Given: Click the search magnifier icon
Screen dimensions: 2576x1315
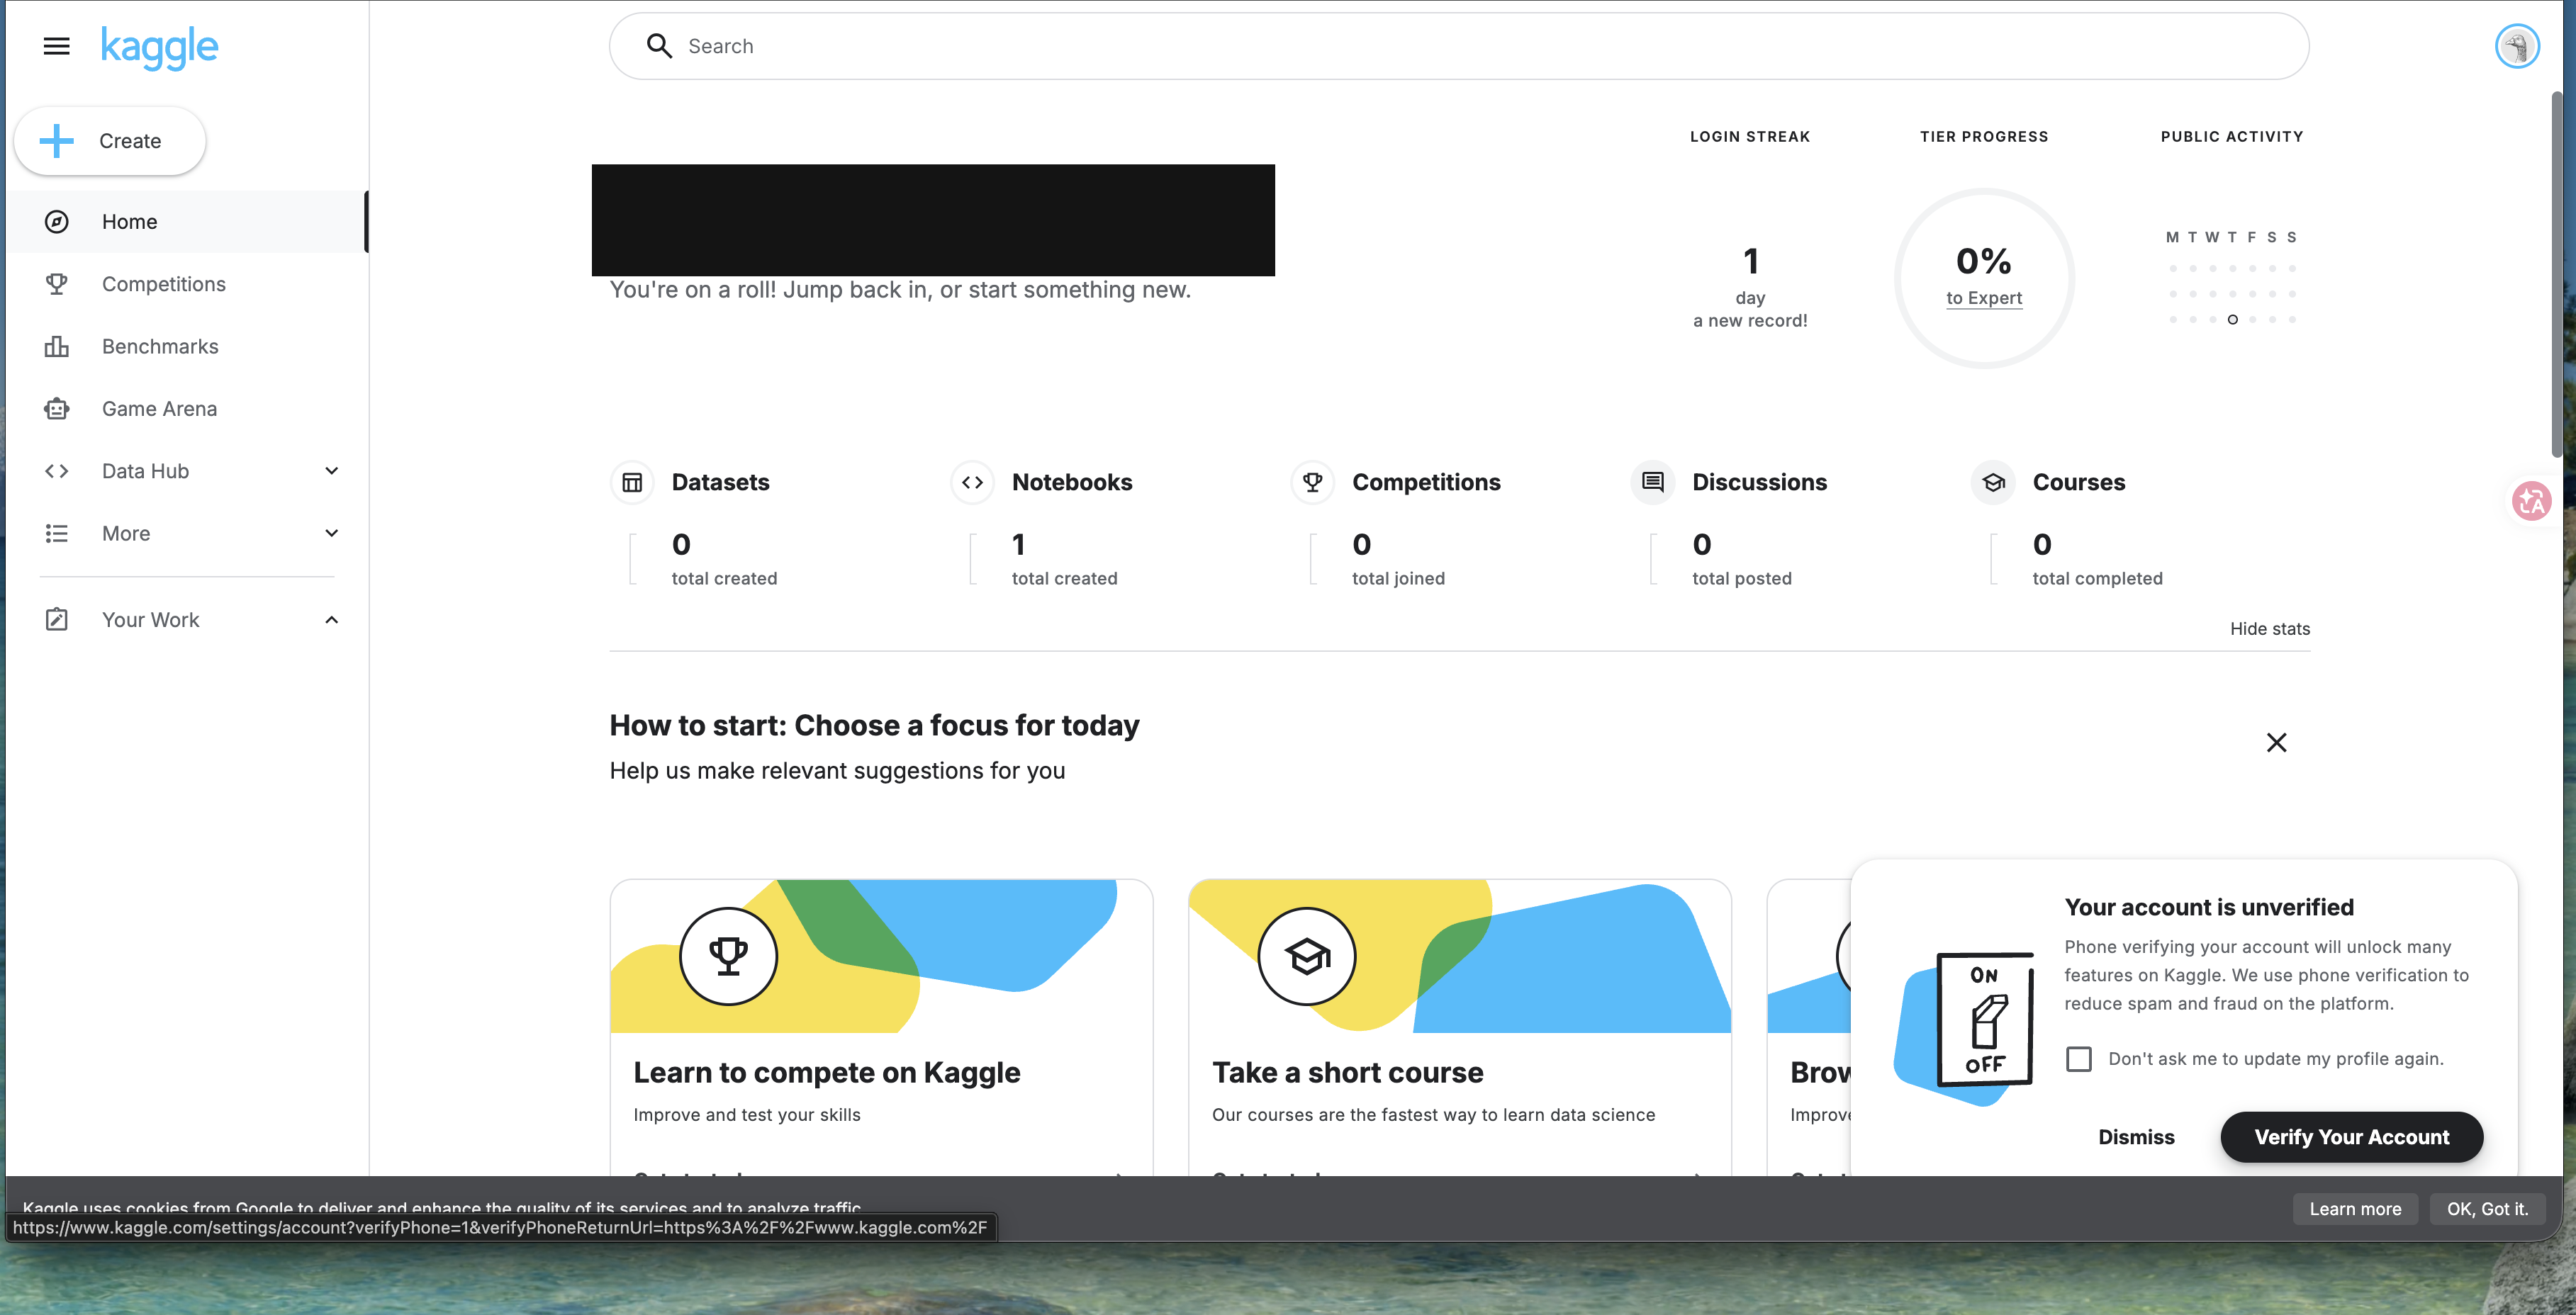Looking at the screenshot, I should coord(659,46).
